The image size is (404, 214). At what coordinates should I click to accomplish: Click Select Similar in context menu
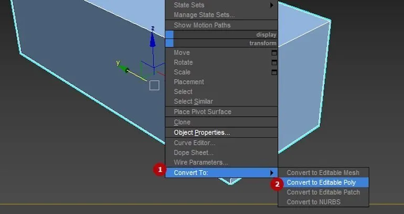(193, 101)
